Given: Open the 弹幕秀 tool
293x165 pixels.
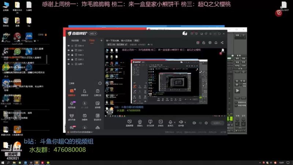Looking at the screenshot, I should 85,117.
